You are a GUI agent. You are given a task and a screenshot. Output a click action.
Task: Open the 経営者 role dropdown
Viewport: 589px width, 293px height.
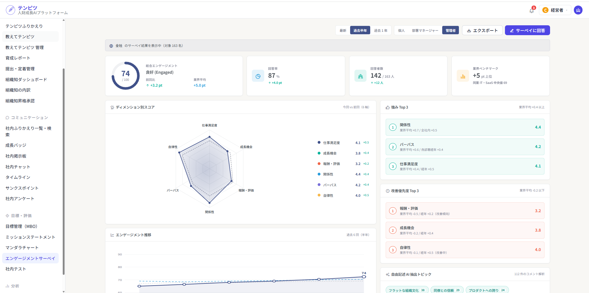pyautogui.click(x=555, y=10)
